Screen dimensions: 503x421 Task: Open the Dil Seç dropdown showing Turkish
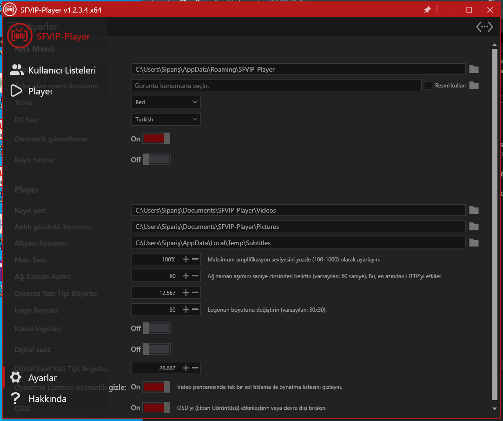[166, 120]
